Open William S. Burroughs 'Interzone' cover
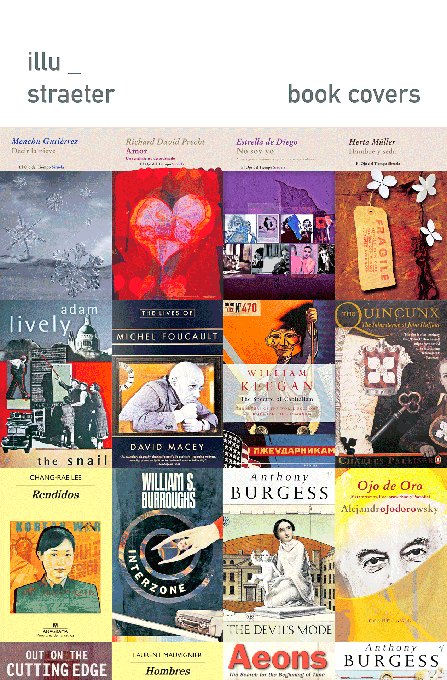Viewport: 447px width, 680px height. (x=168, y=555)
